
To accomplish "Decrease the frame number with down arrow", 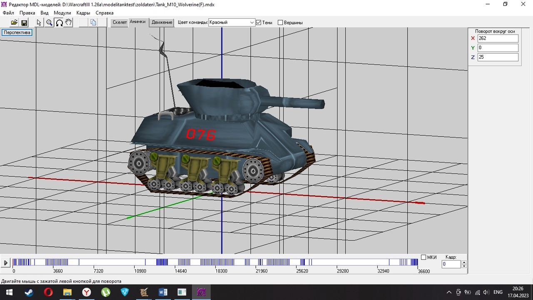I will coord(464,266).
